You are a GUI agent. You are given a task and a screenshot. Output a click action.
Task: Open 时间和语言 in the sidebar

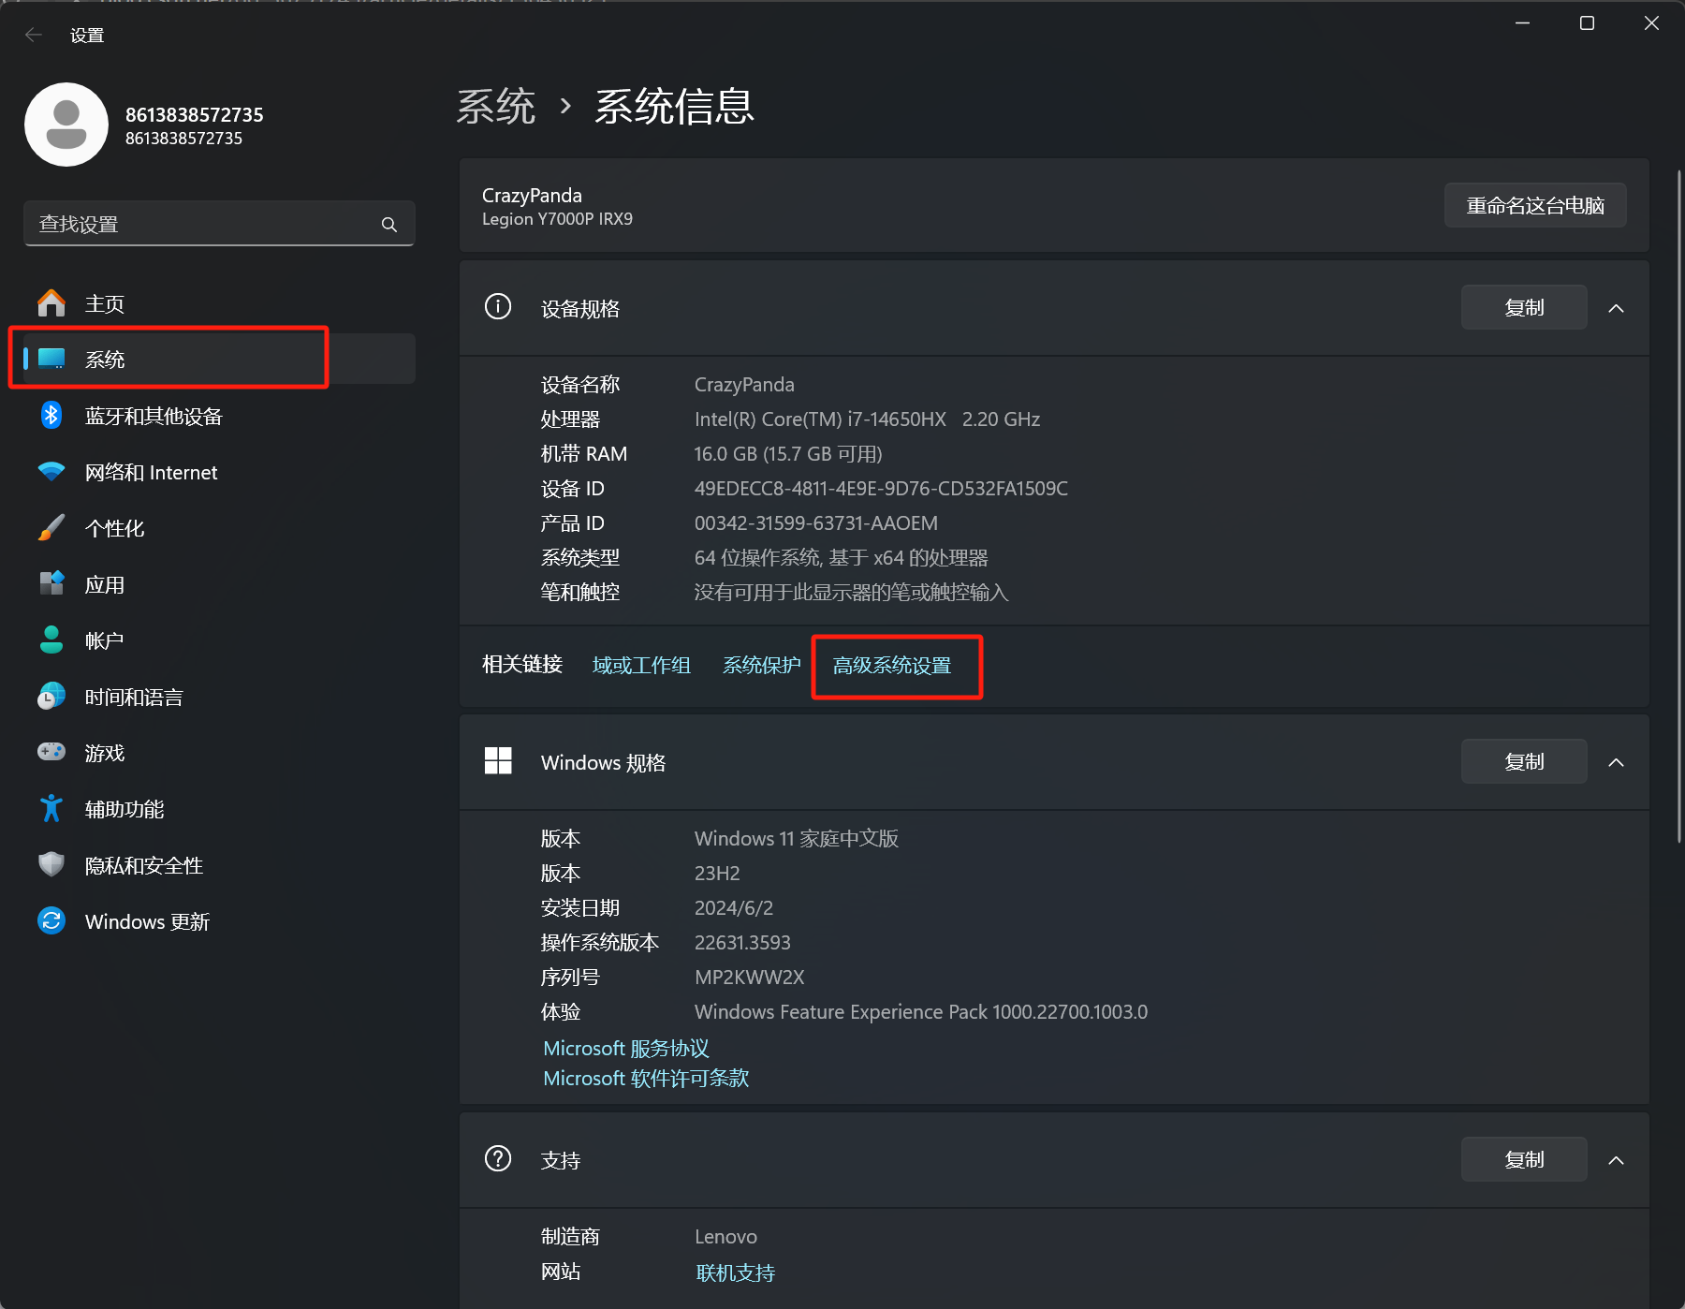click(x=219, y=697)
